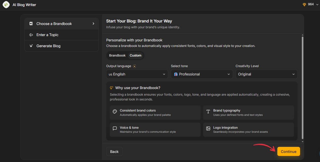Screen dimensions: 320x162
Task: Click the orange diamond credits icon
Action: click(x=304, y=5)
